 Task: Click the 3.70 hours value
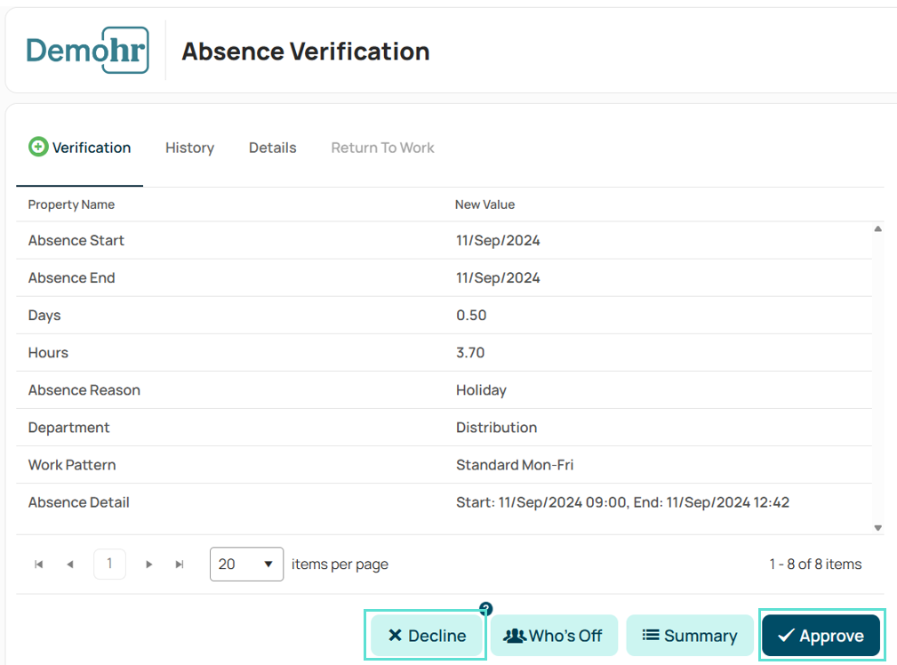point(470,353)
